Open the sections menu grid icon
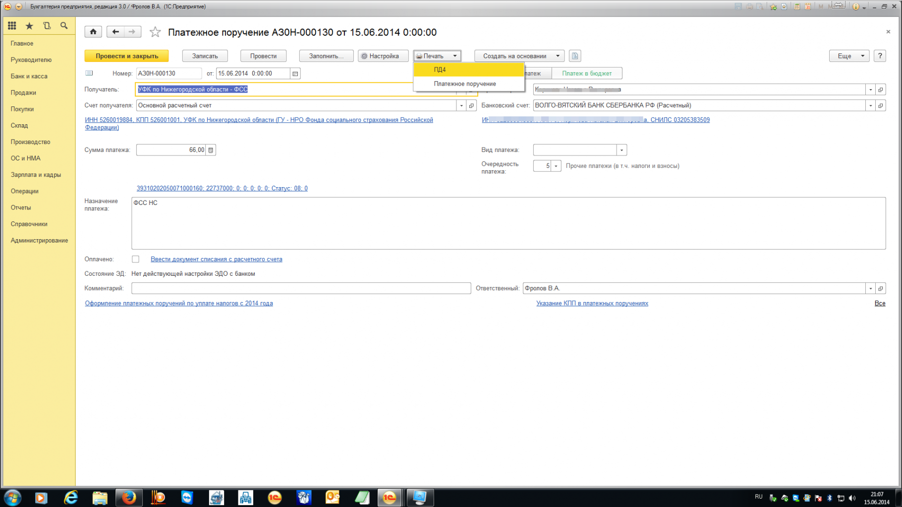The image size is (902, 507). pos(12,26)
